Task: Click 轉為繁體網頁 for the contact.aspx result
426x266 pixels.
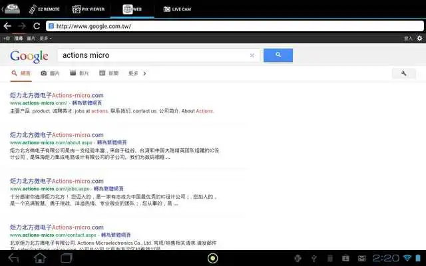Action: point(116,235)
